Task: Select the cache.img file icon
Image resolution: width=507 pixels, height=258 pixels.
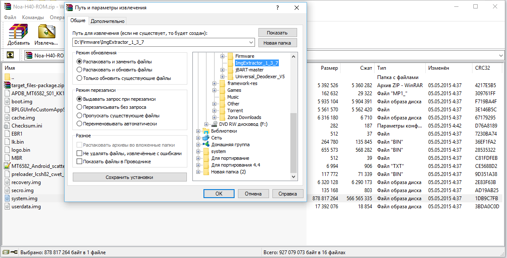Action: [x=7, y=118]
